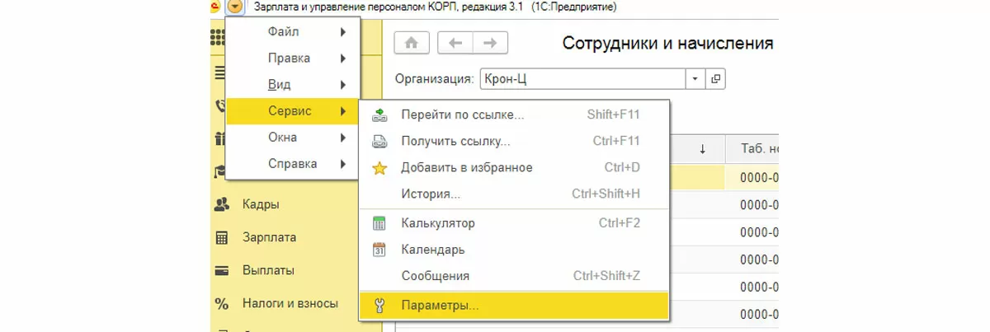Click the star icon for Добавить в избранное
The image size is (990, 332).
[x=379, y=168]
